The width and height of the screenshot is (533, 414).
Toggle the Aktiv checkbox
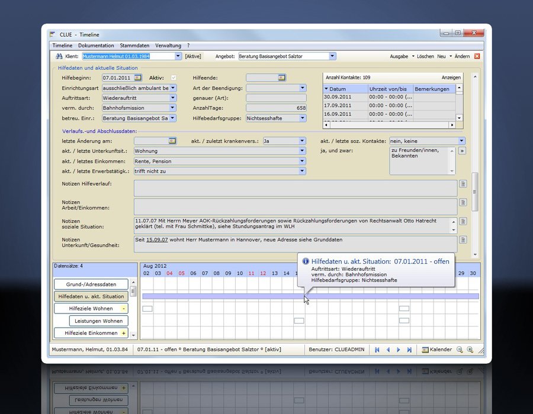pyautogui.click(x=174, y=77)
